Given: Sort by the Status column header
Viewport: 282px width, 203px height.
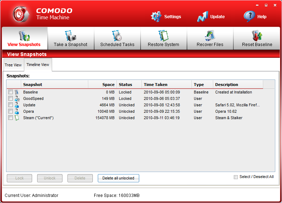Looking at the screenshot, I should click(129, 85).
